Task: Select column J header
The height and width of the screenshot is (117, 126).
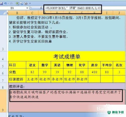Action: coord(119,13)
